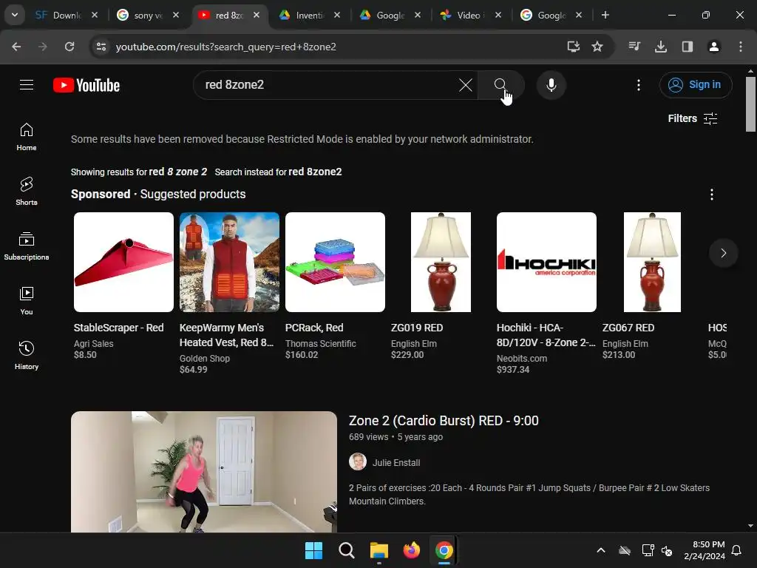Open Chrome profile icon
The height and width of the screenshot is (568, 757).
click(714, 47)
